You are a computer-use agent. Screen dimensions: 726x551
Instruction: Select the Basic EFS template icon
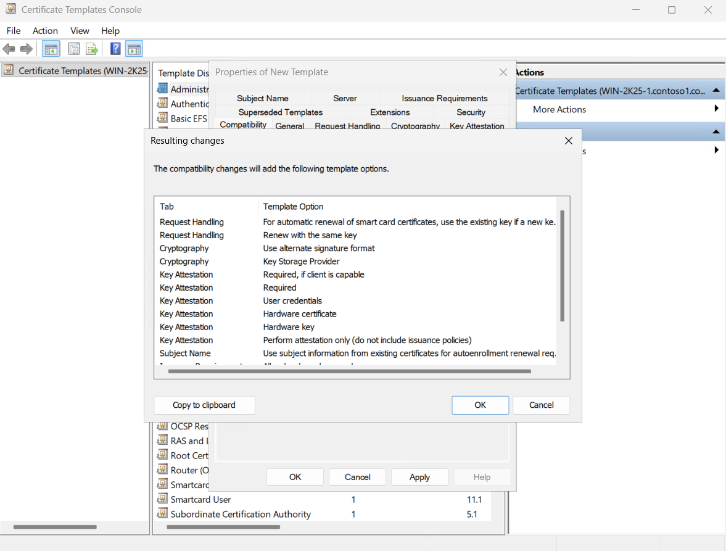[x=162, y=118]
